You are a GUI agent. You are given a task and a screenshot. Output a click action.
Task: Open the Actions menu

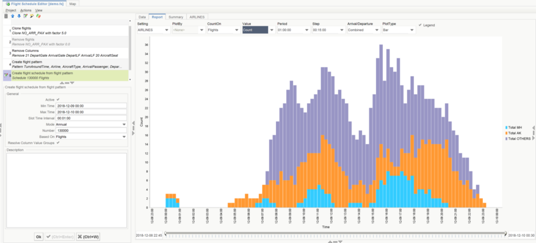click(x=26, y=10)
